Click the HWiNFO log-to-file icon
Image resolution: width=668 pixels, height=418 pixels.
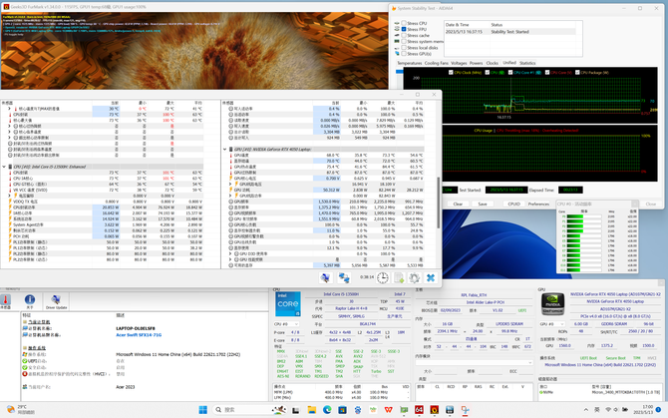click(399, 277)
